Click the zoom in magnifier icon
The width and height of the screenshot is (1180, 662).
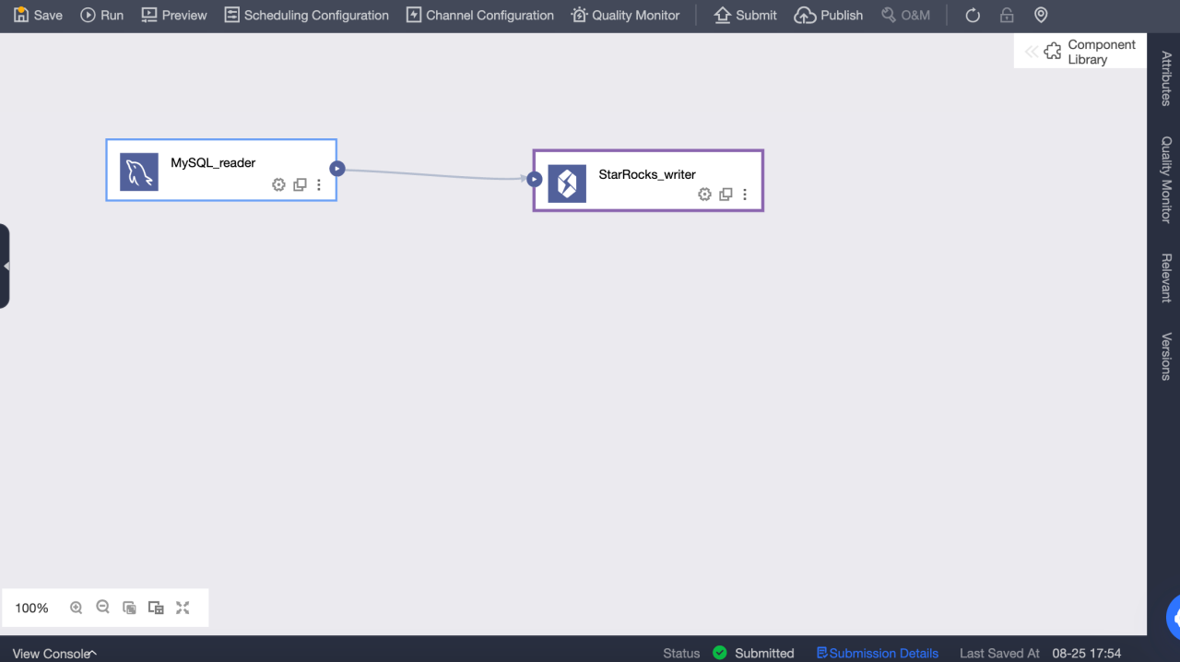[77, 608]
